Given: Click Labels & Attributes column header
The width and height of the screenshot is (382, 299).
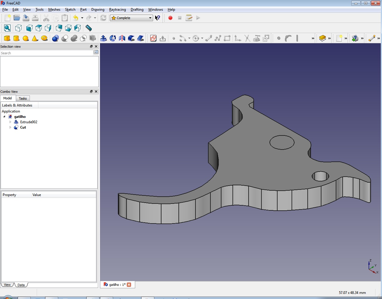Looking at the screenshot, I should [20, 105].
